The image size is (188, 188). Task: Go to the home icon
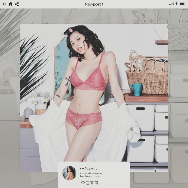10,4
